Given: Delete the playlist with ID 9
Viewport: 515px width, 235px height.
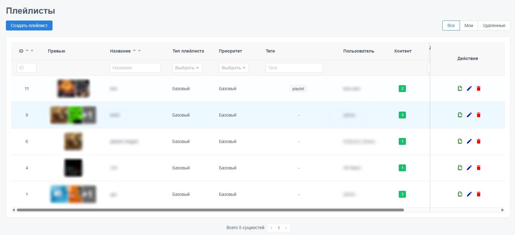Looking at the screenshot, I should point(479,115).
